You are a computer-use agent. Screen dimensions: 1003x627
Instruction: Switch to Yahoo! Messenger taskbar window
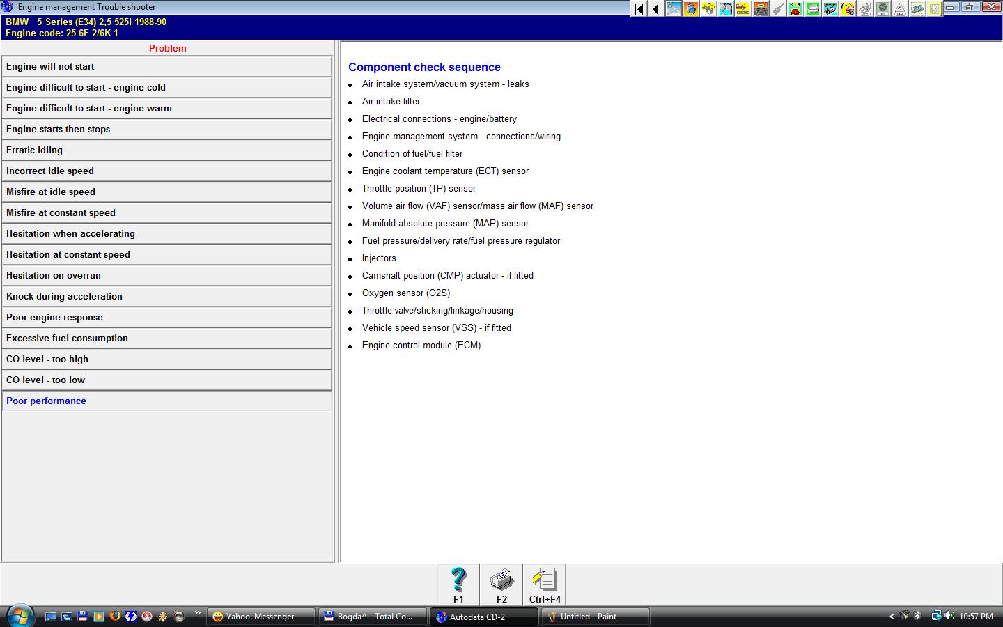261,617
